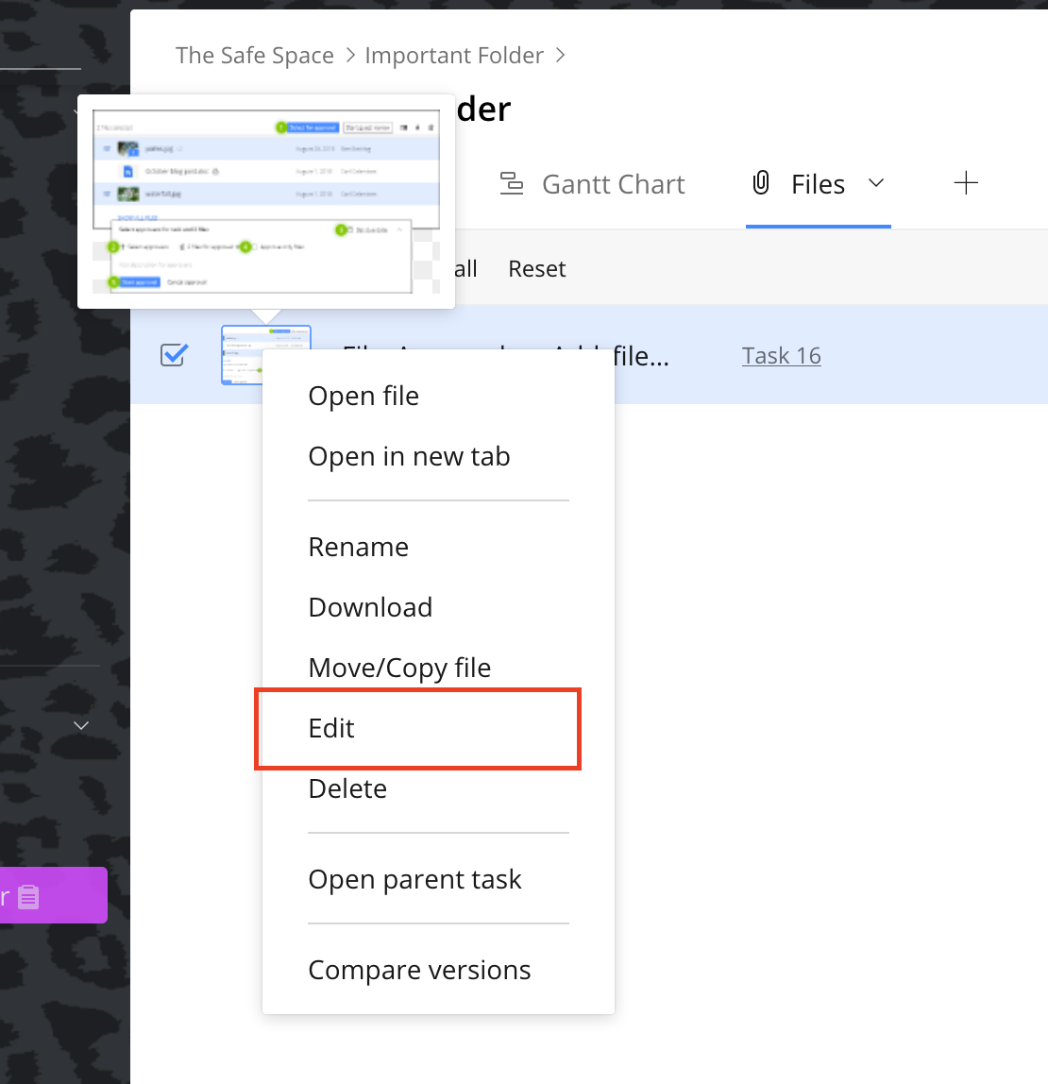Screen dimensions: 1048x1084
Task: Switch to the Gantt Chart tab
Action: click(592, 184)
